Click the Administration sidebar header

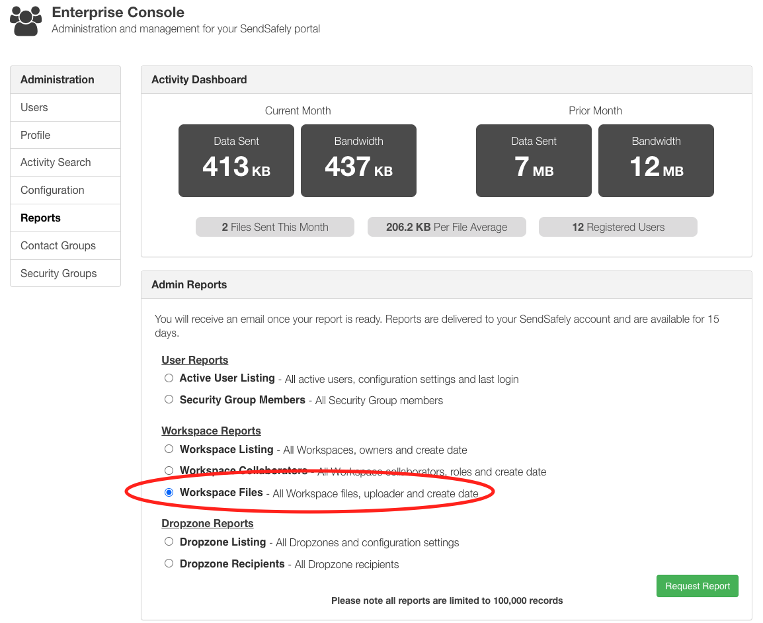(x=65, y=80)
